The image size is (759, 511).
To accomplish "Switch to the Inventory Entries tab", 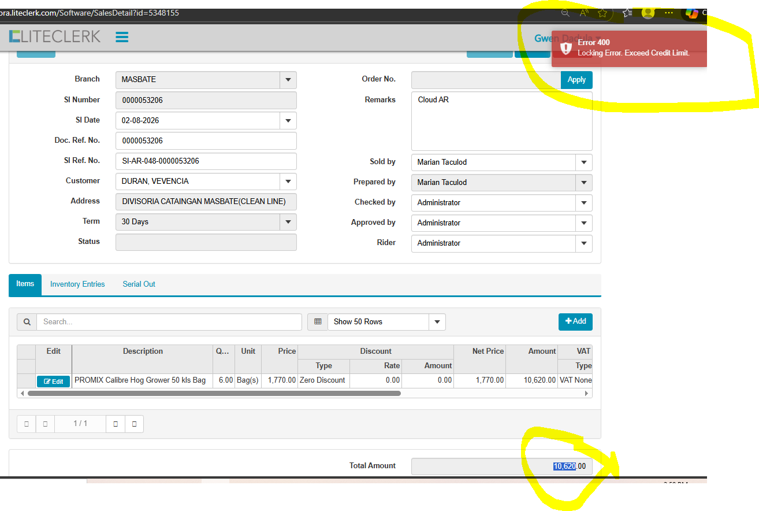I will 77,284.
